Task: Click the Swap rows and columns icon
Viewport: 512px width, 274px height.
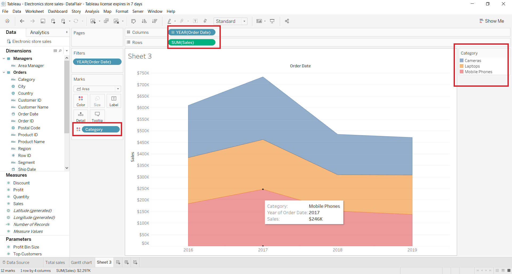Action: [x=134, y=21]
